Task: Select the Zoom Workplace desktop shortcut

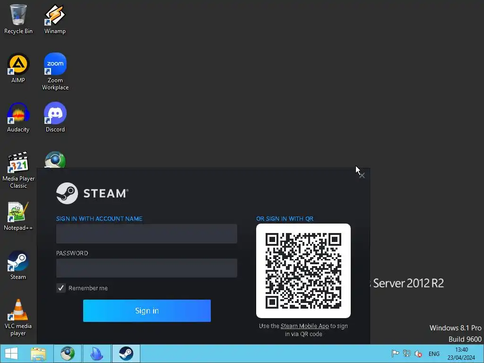Action: (55, 72)
